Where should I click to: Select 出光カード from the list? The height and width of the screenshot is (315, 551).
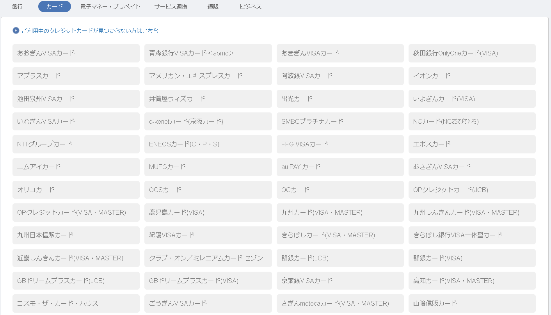pyautogui.click(x=340, y=99)
